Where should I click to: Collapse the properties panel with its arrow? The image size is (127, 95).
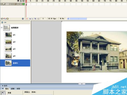click(x=3, y=89)
